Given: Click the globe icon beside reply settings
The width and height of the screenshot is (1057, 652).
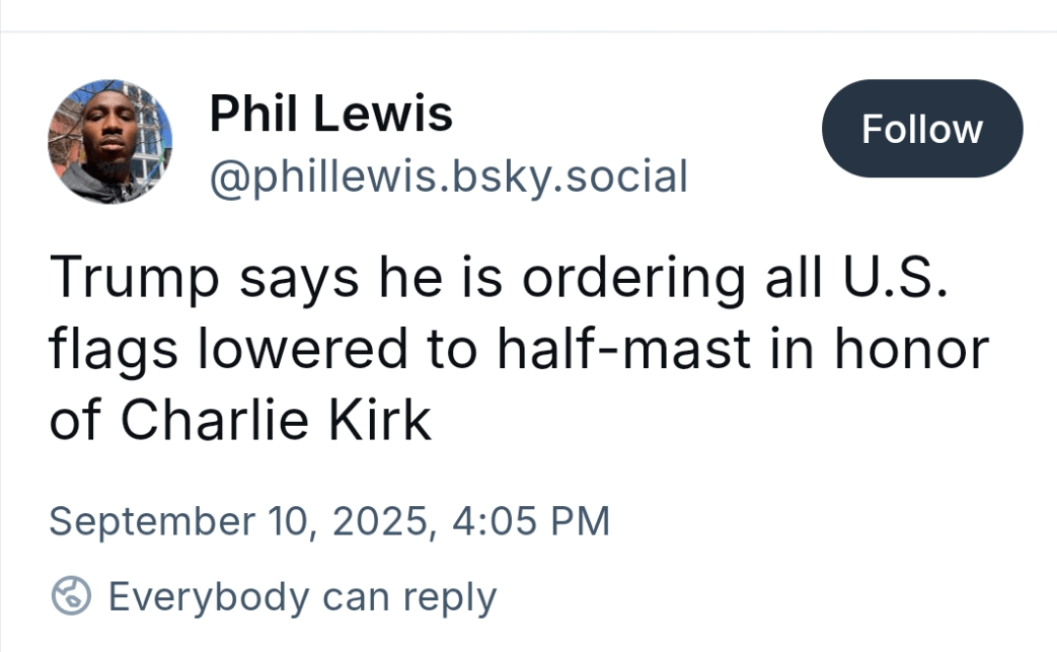Looking at the screenshot, I should coord(70,596).
